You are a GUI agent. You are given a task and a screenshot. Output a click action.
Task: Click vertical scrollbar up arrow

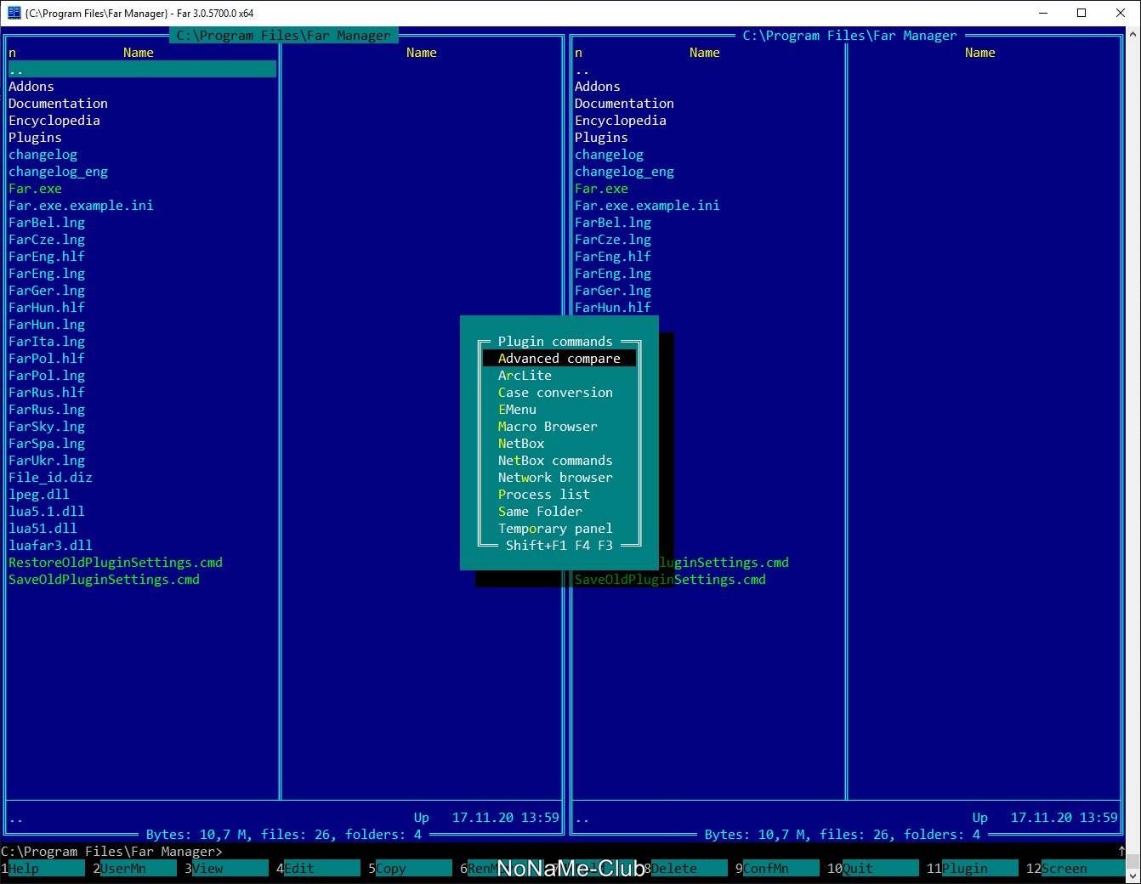click(x=1133, y=35)
